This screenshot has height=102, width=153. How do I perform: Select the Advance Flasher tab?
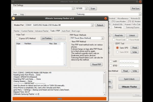[x=42, y=31]
